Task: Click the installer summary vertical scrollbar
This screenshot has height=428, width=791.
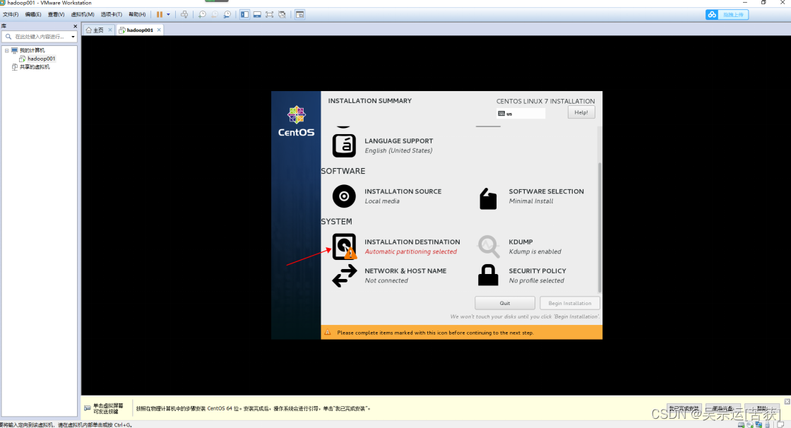Action: pyautogui.click(x=600, y=227)
